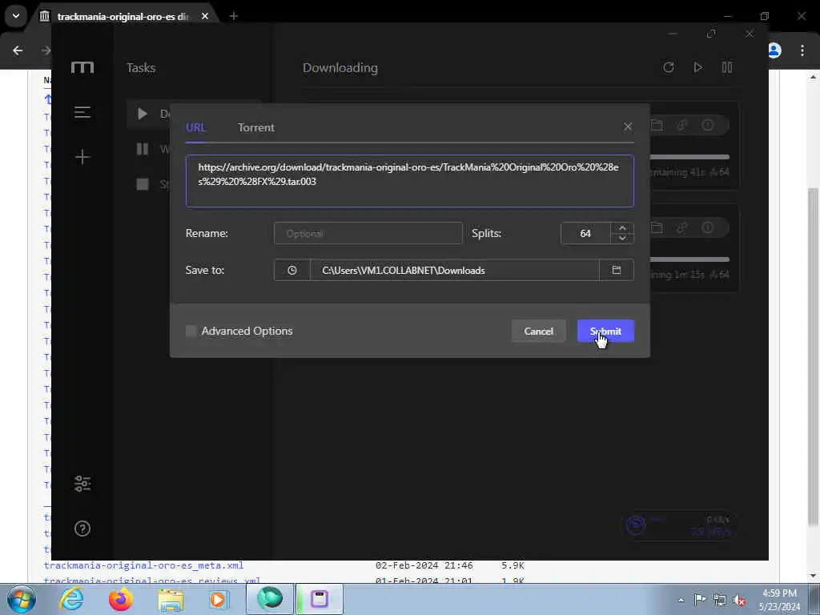Open Chrome three-dot menu
Screen dimensions: 820x615
[x=802, y=50]
